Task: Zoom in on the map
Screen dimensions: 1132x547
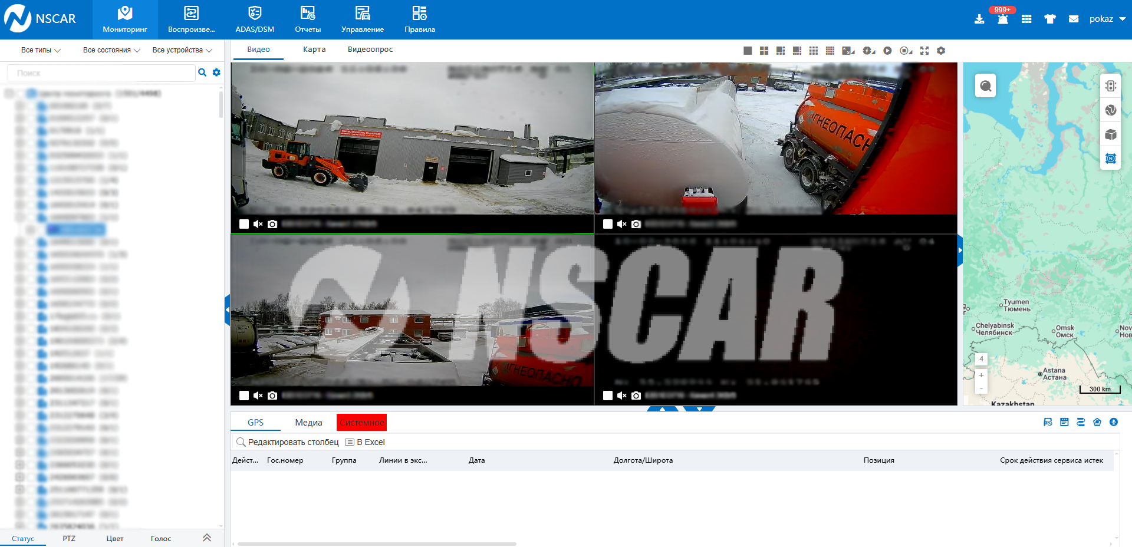Action: click(x=981, y=375)
